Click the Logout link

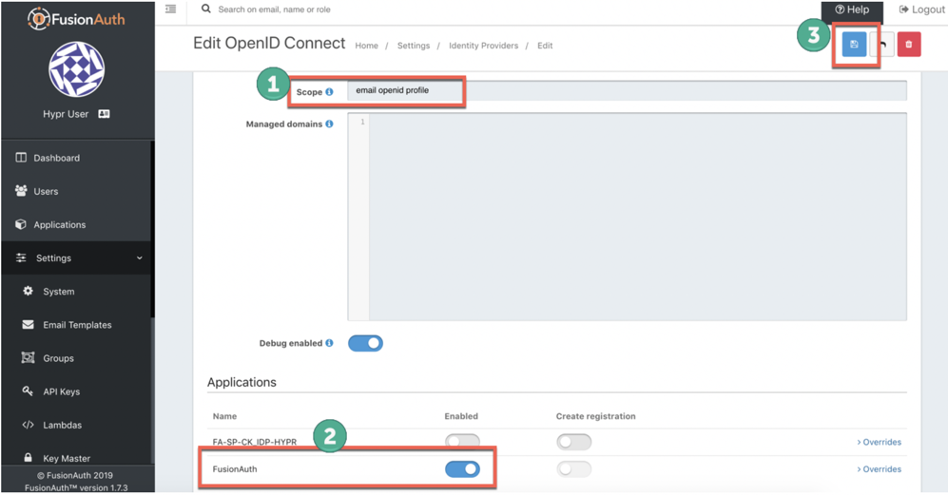(x=921, y=10)
